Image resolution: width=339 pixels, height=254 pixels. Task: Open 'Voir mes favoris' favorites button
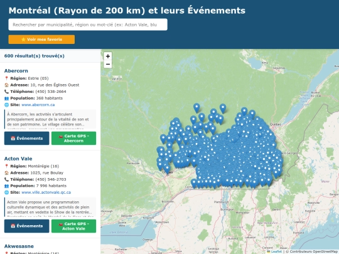point(41,40)
